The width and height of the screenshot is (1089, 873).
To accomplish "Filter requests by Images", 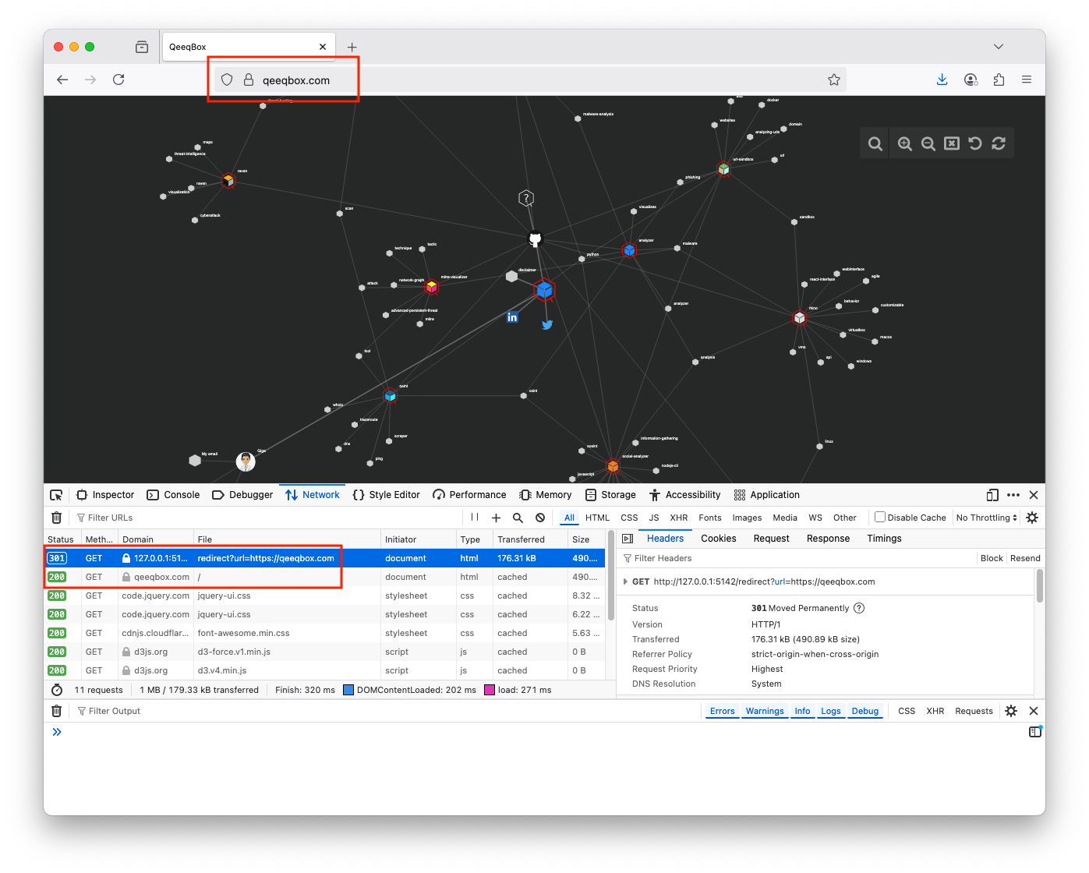I will (747, 518).
